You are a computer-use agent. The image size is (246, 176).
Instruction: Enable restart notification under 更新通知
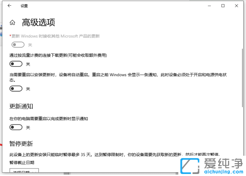pyautogui.click(x=16, y=127)
